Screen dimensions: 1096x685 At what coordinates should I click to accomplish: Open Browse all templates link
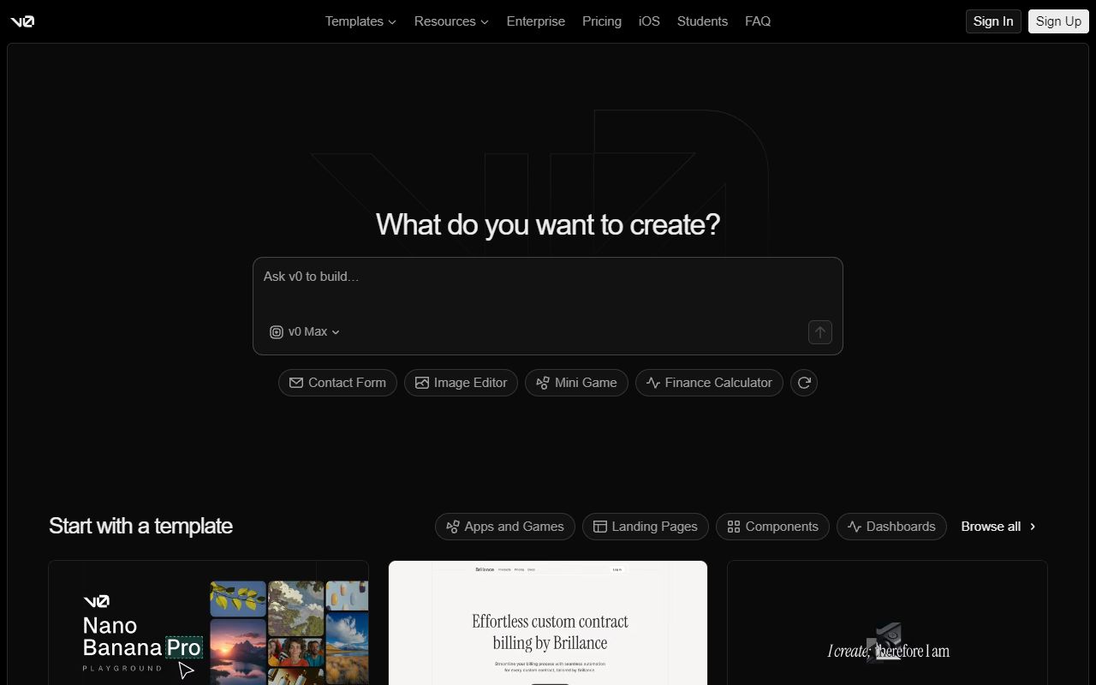(x=991, y=527)
